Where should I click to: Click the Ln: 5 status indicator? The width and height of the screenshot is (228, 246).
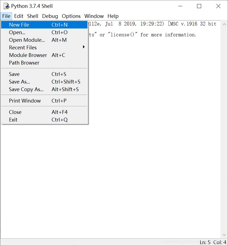point(205,242)
